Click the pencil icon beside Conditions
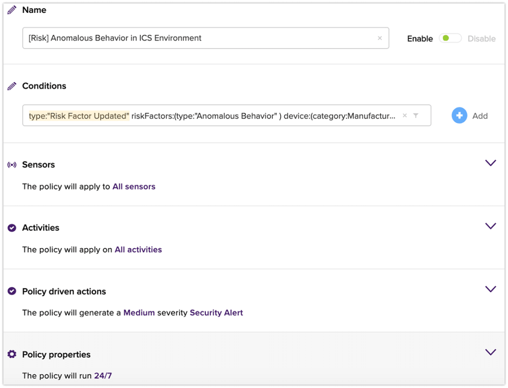Screen dimensions: 508x388 12,86
